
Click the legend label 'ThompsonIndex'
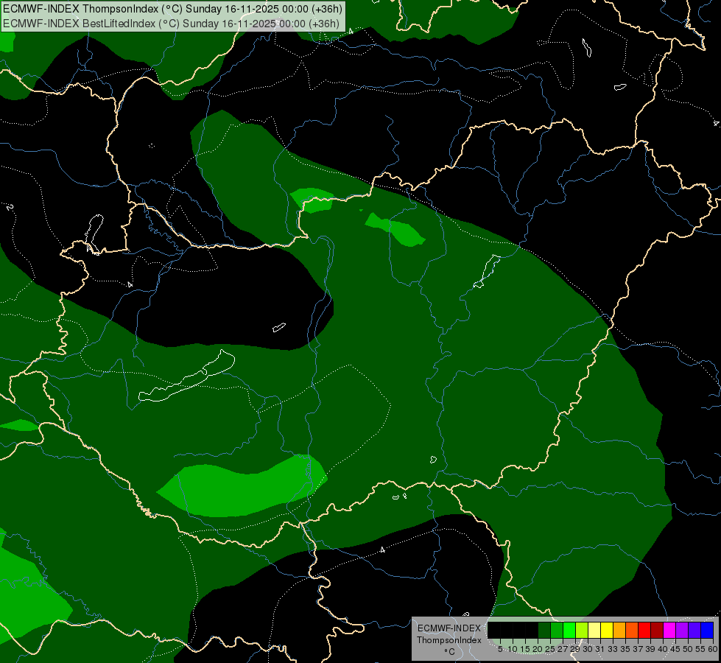coord(449,640)
